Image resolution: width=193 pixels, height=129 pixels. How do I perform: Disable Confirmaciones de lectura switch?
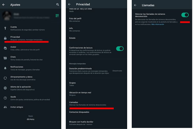point(120,49)
